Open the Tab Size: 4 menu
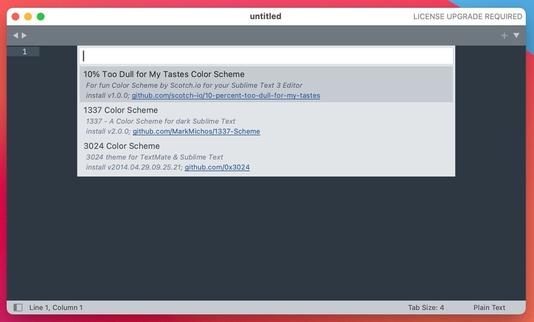This screenshot has height=322, width=534. [x=426, y=308]
